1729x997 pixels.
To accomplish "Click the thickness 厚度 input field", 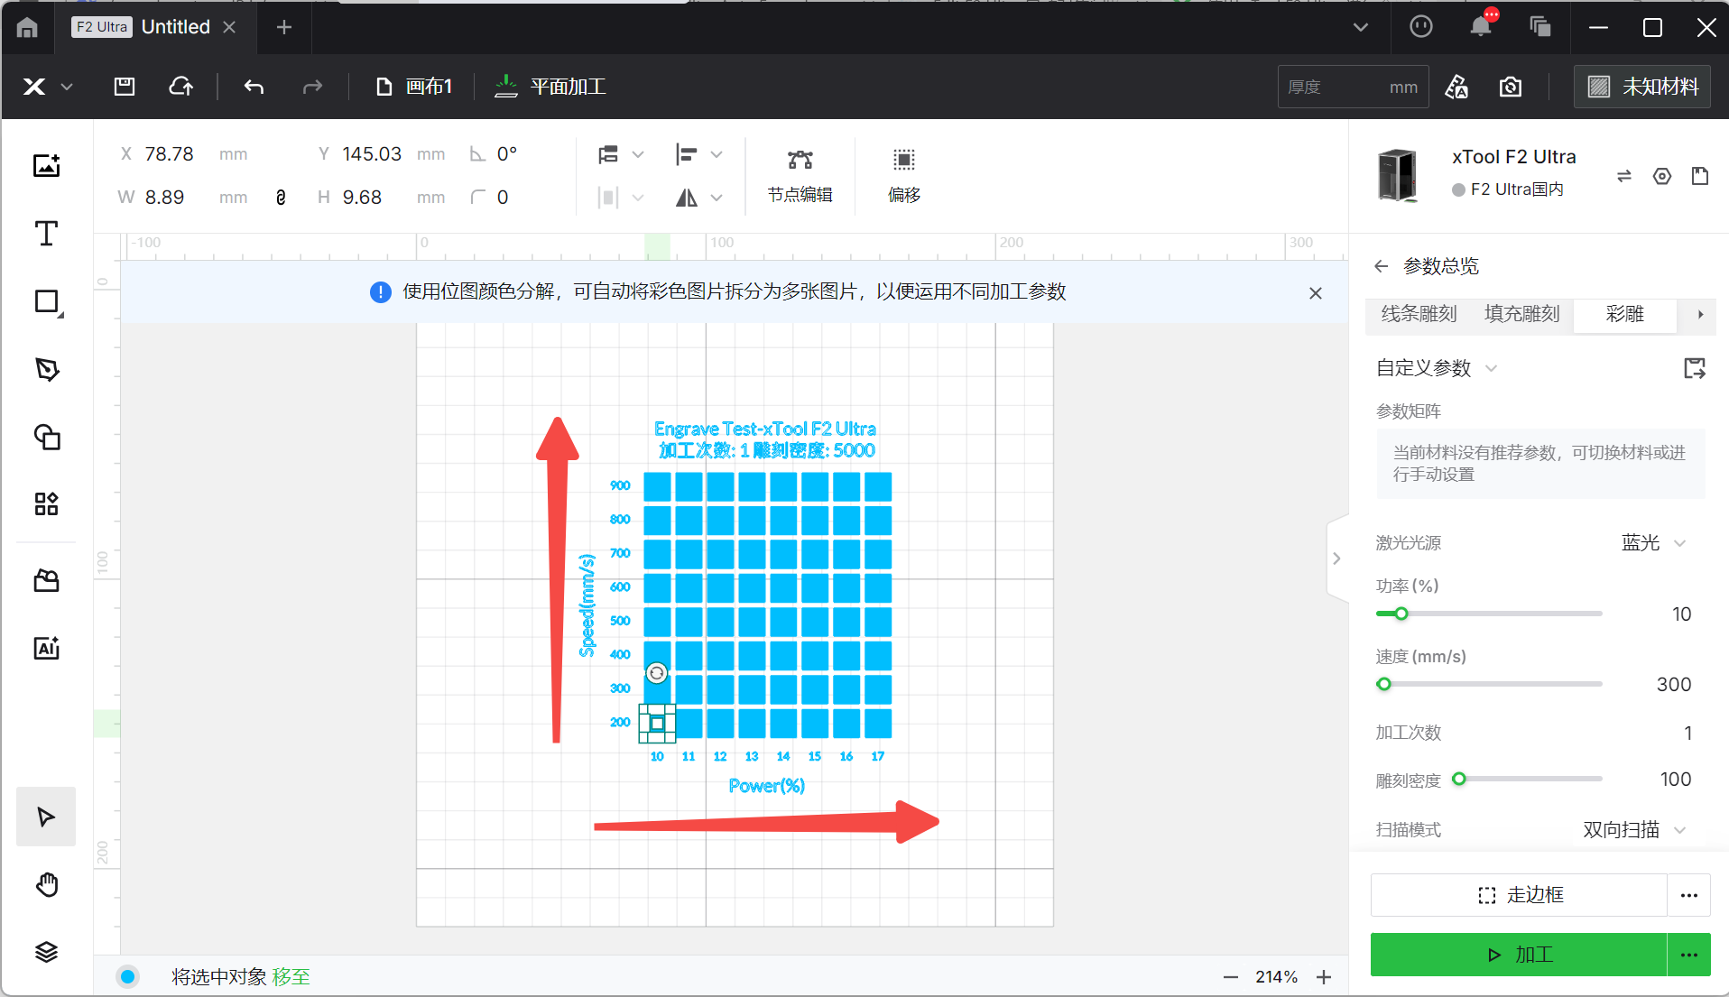I will click(1353, 87).
